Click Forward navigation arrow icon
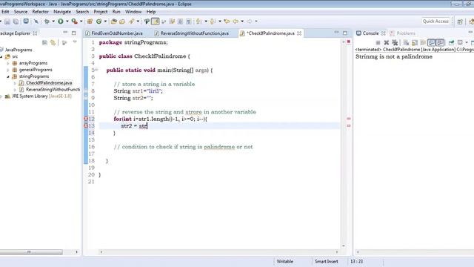Screen dimensions: 474x267 point(250,22)
